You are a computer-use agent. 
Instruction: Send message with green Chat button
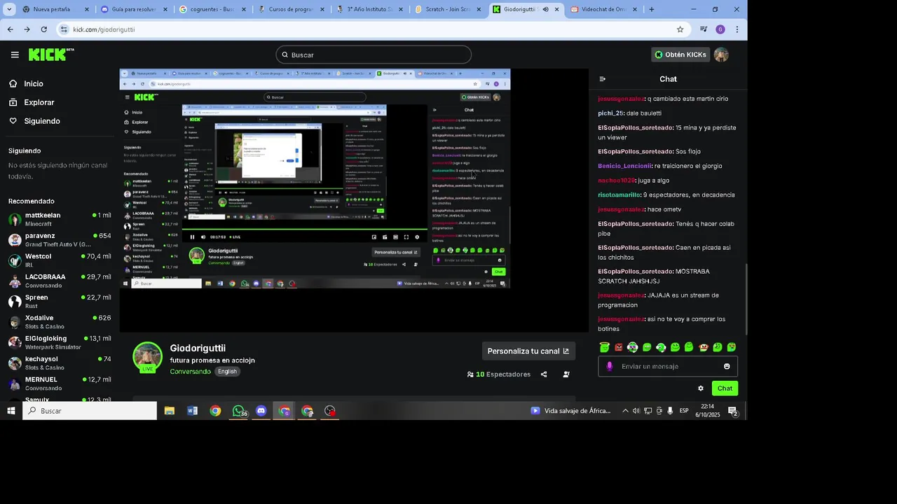(x=725, y=388)
